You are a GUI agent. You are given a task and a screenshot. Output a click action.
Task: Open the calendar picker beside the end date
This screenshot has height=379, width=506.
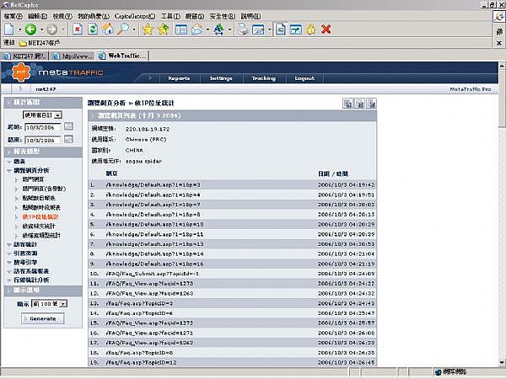(68, 140)
